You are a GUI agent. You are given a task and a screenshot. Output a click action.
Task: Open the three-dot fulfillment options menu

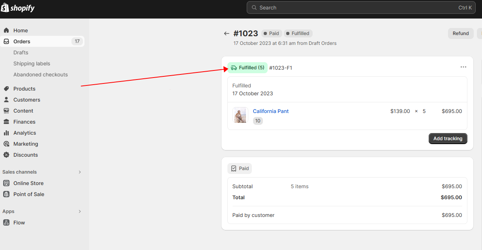click(463, 67)
